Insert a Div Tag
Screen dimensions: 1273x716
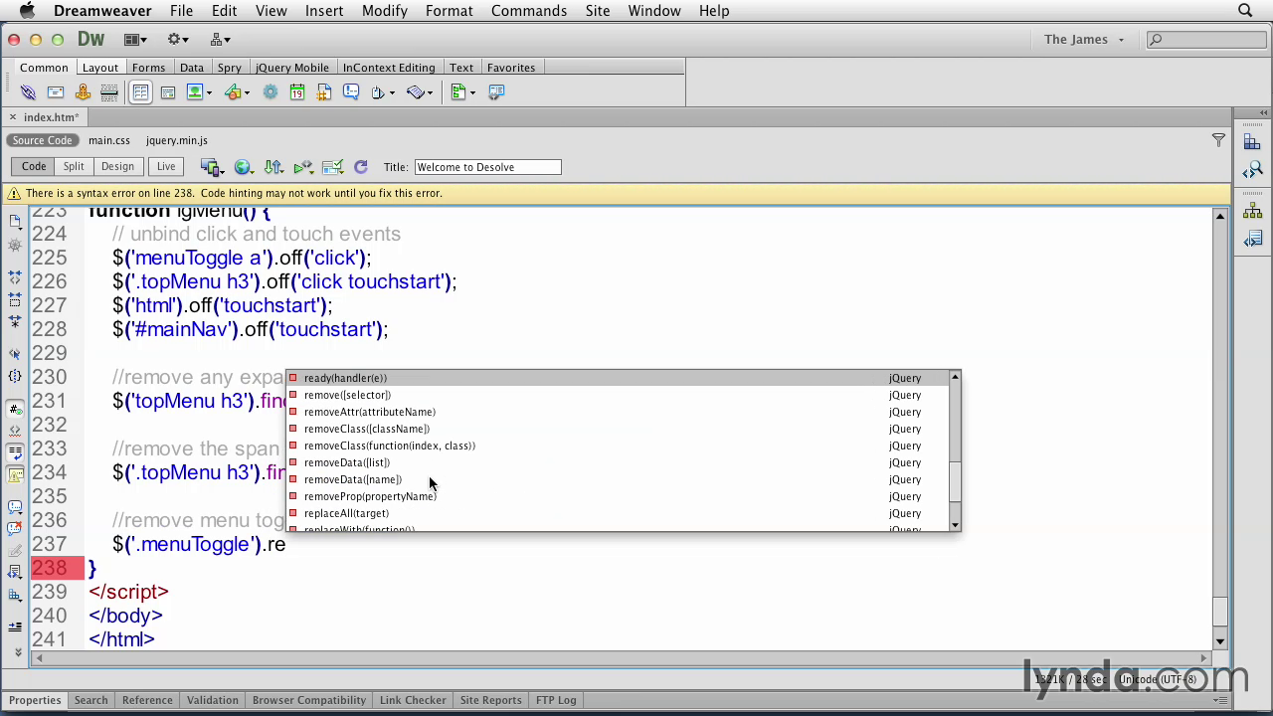coord(168,91)
